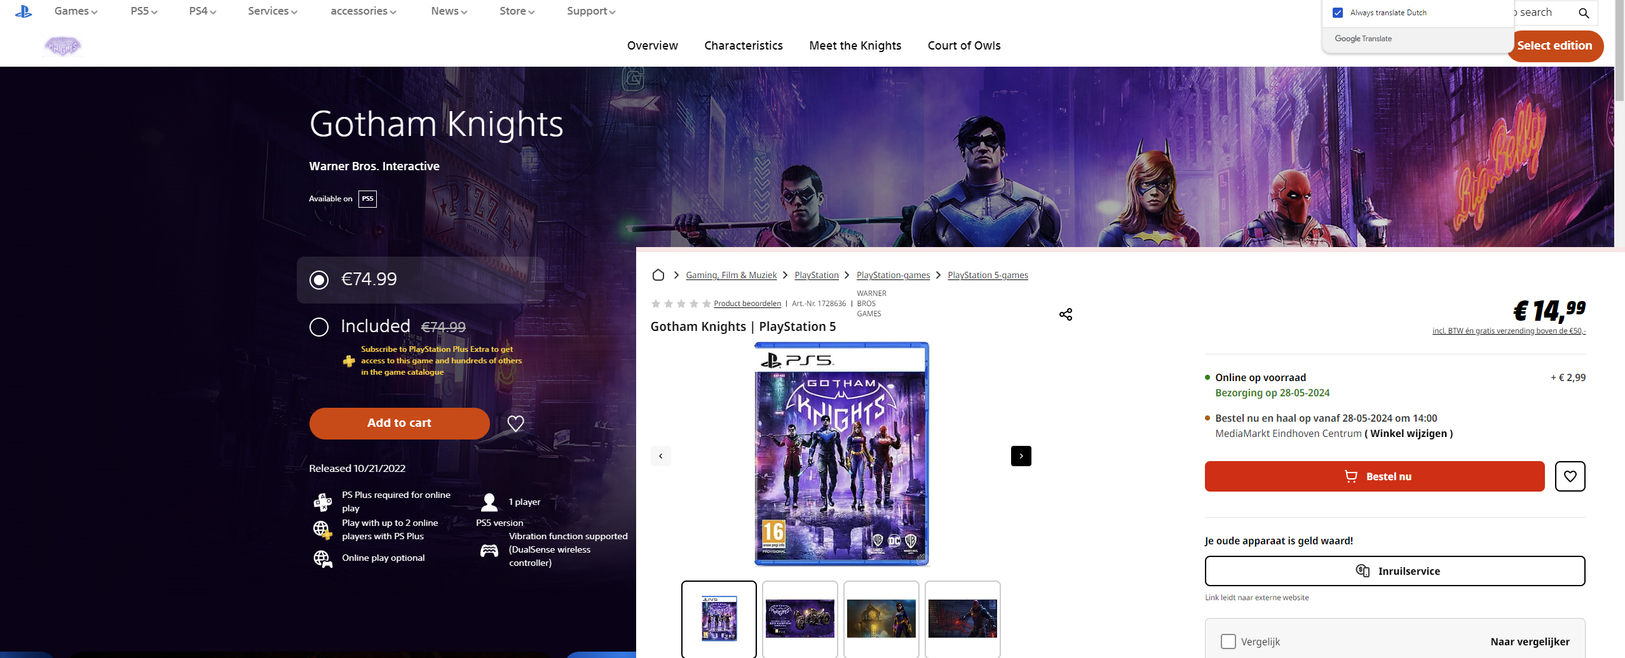Click the Select edition button
Viewport: 1625px width, 658px height.
pos(1554,46)
